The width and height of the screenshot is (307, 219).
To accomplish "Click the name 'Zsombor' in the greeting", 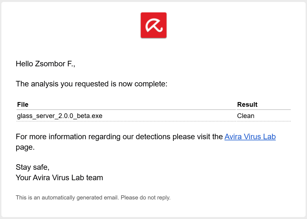I will [50, 64].
